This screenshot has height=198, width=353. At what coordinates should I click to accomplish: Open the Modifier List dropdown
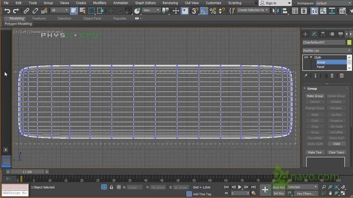(327, 51)
